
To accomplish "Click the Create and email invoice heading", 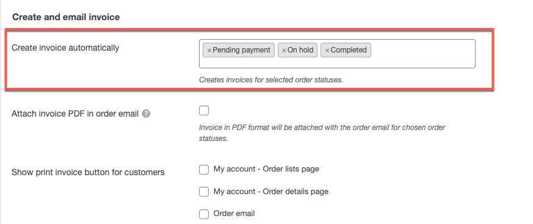I will pyautogui.click(x=66, y=17).
